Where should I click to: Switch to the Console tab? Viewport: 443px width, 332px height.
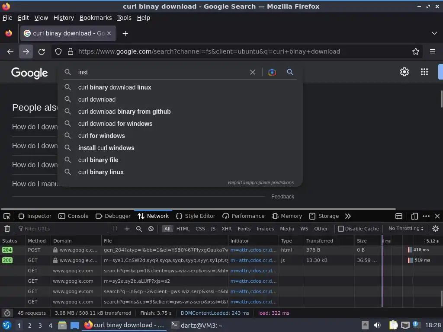[x=74, y=216]
